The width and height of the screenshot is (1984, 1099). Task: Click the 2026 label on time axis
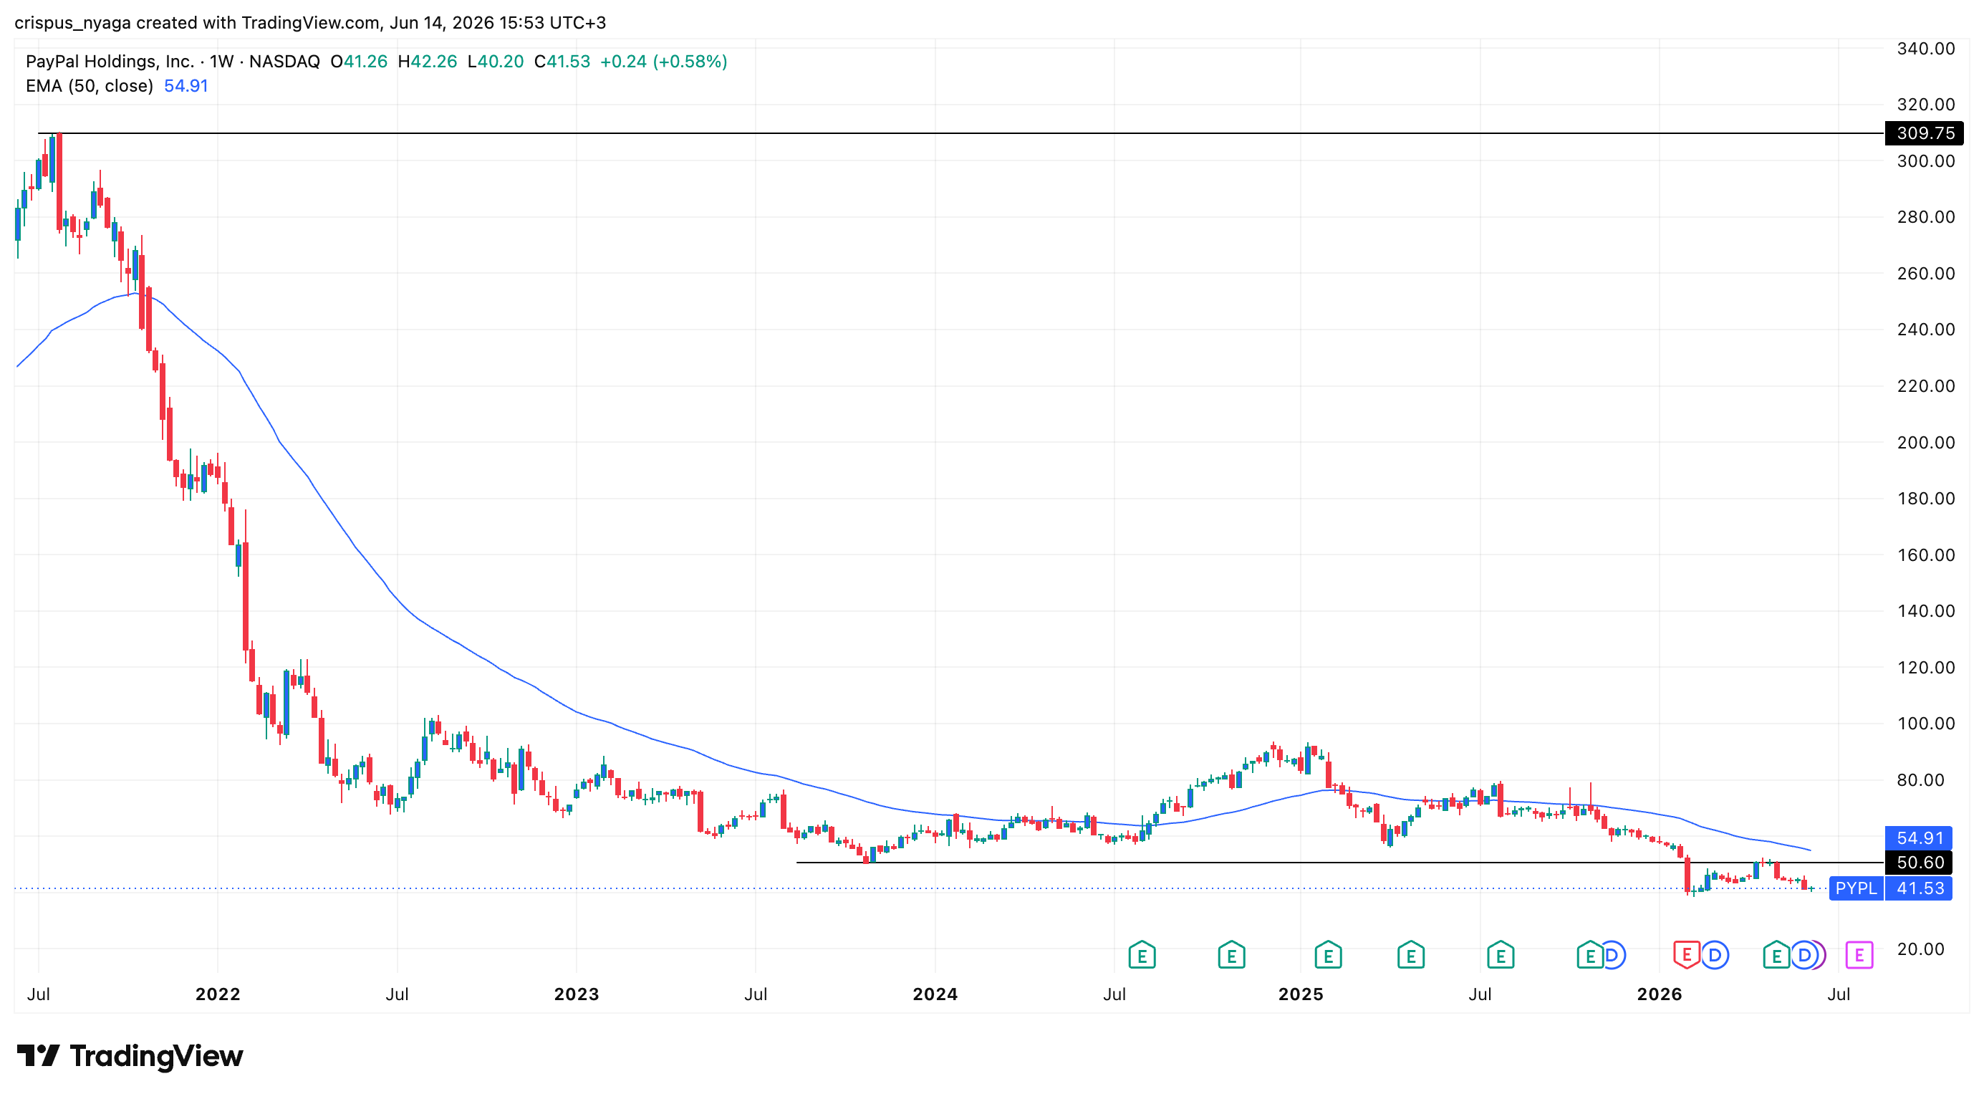coord(1660,994)
